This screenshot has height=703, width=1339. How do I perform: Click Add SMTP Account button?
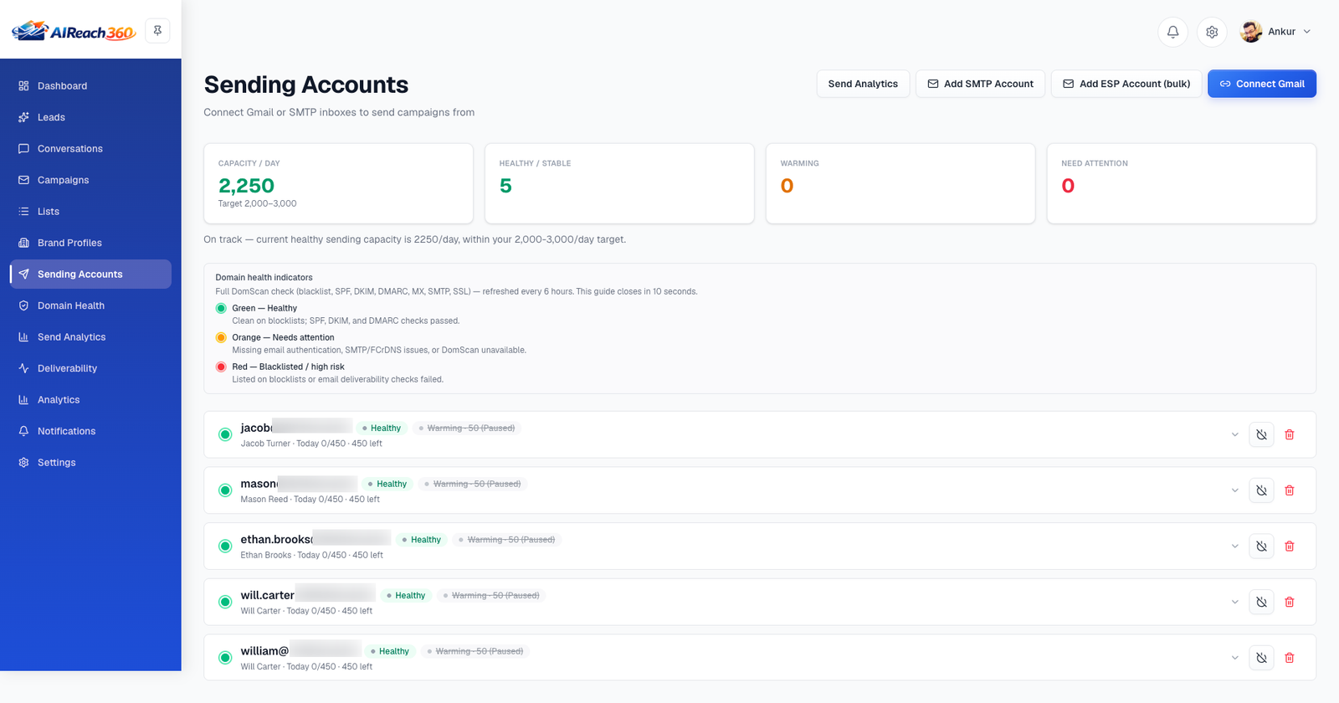980,84
